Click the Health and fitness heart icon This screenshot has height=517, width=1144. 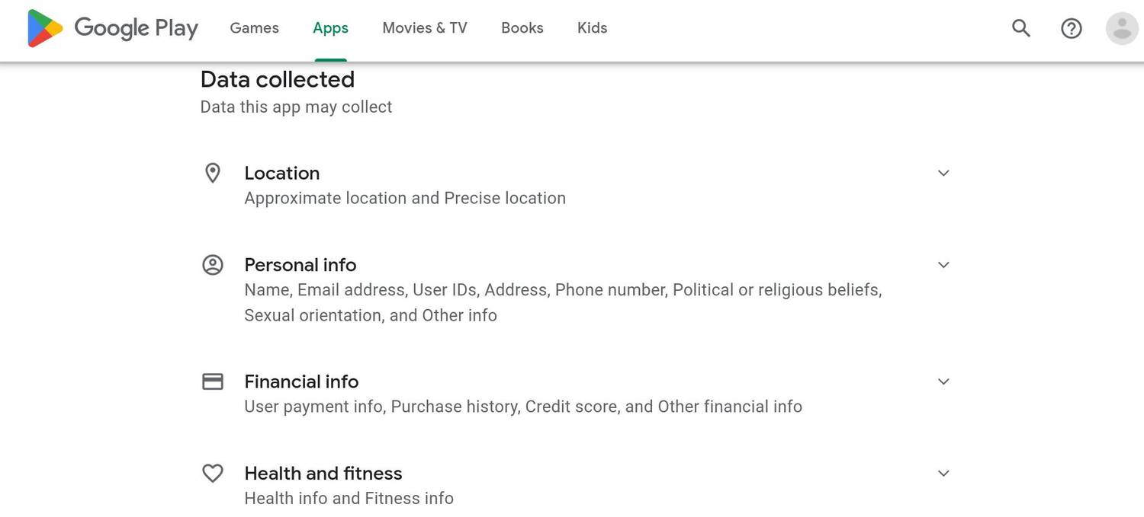[213, 474]
